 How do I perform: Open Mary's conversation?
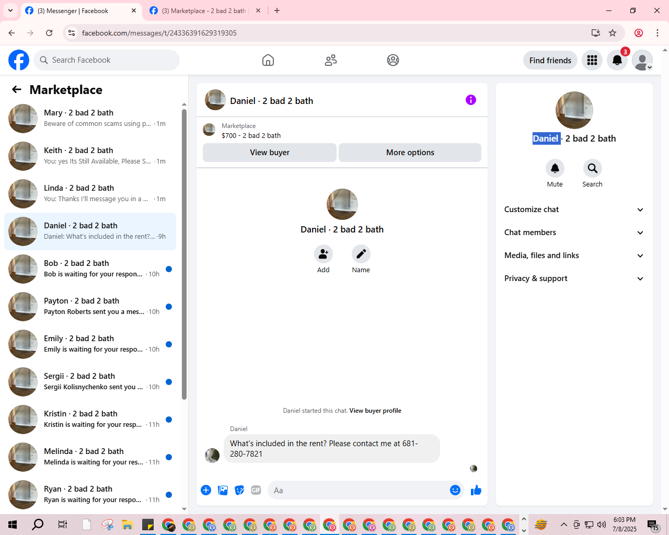click(90, 119)
